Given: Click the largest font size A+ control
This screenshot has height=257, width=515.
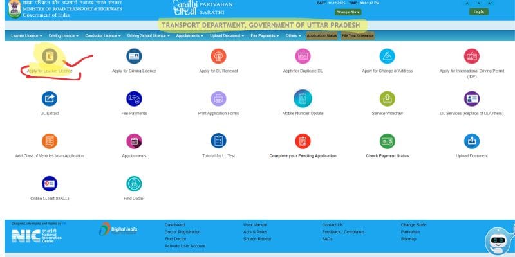Looking at the screenshot, I should pos(490,3).
